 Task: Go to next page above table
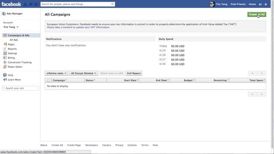[262, 73]
